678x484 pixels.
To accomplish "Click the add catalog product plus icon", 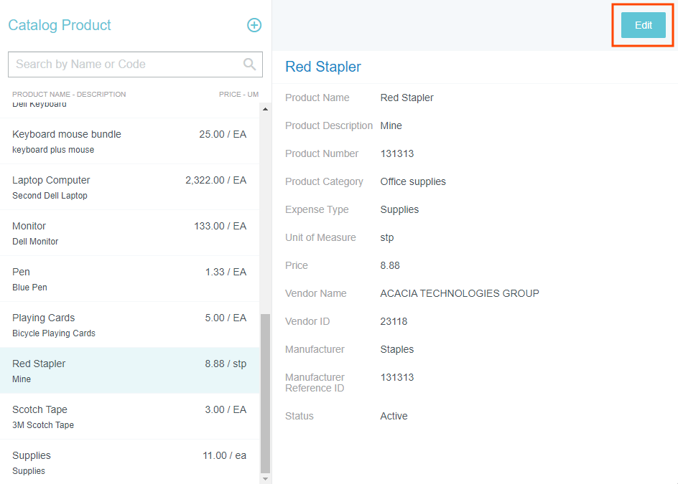I will [254, 25].
